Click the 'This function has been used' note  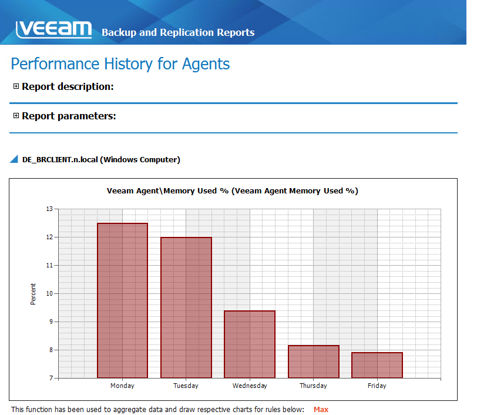157,410
